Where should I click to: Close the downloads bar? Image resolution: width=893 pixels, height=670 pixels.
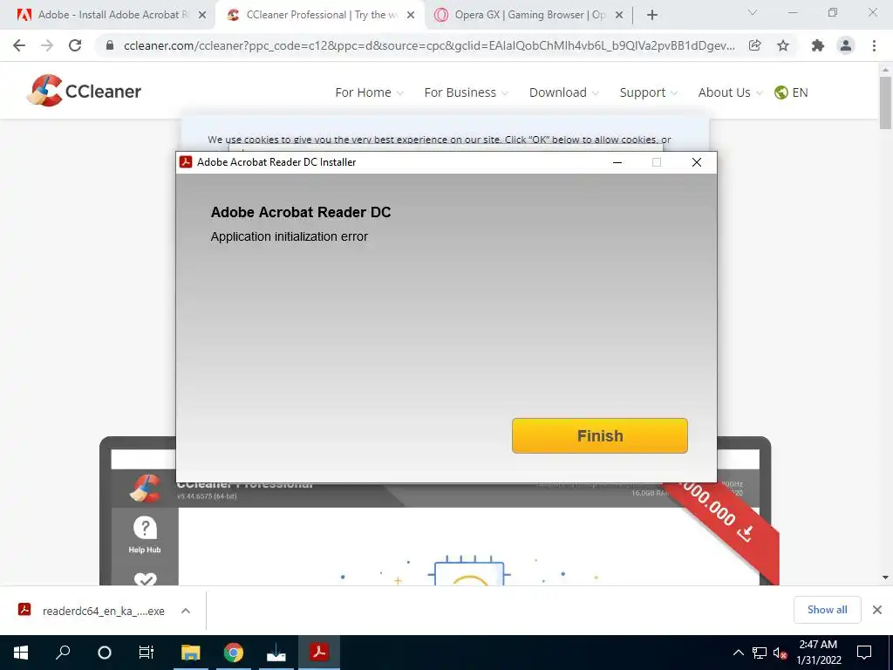coord(877,610)
